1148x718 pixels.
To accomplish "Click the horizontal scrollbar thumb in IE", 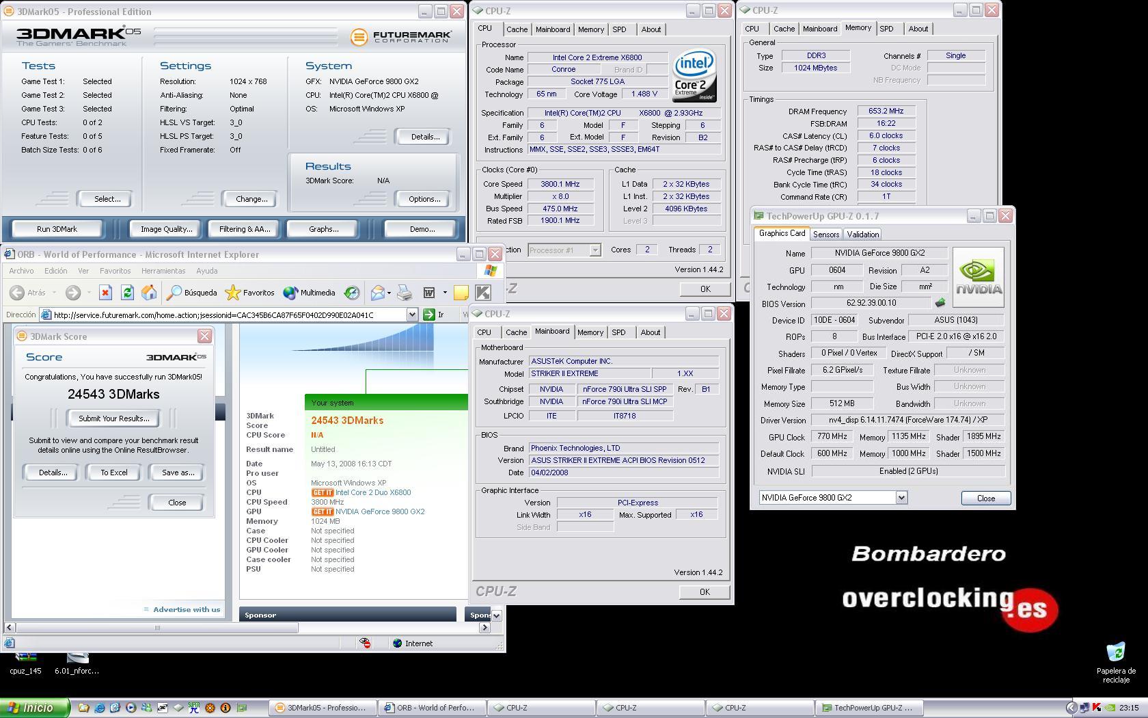I will point(157,628).
